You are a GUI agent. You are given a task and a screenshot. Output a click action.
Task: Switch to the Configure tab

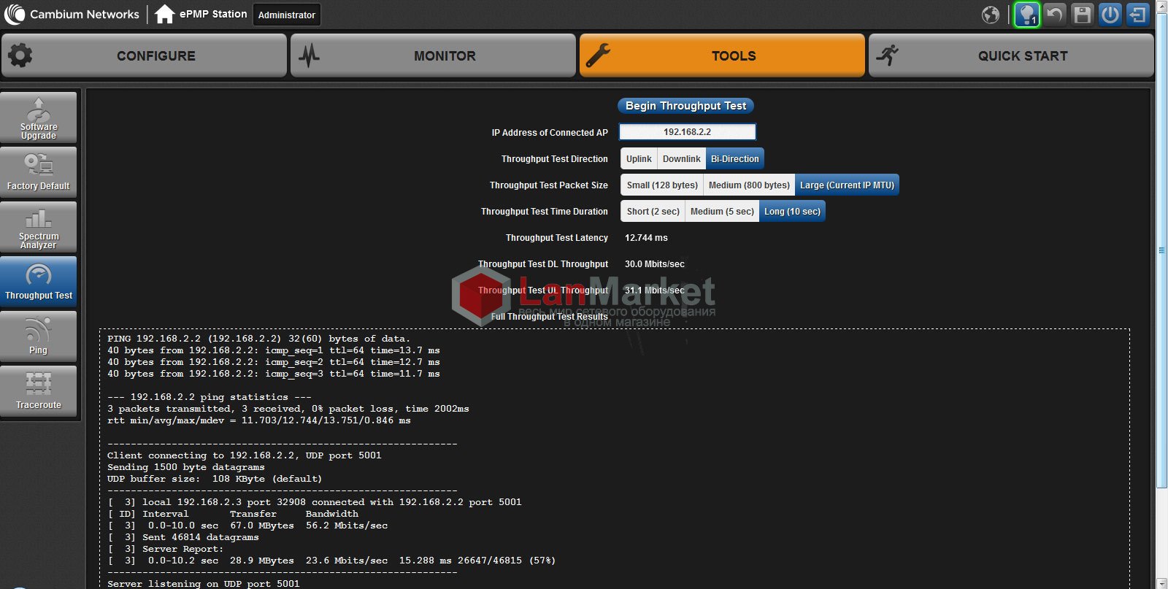click(145, 55)
